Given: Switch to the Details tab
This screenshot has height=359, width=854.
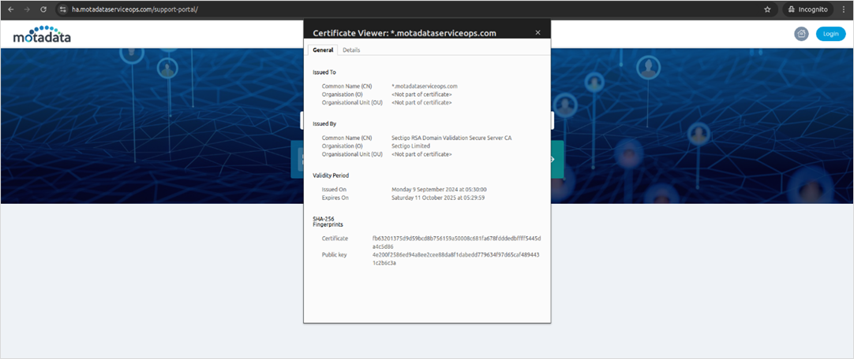Looking at the screenshot, I should tap(351, 50).
